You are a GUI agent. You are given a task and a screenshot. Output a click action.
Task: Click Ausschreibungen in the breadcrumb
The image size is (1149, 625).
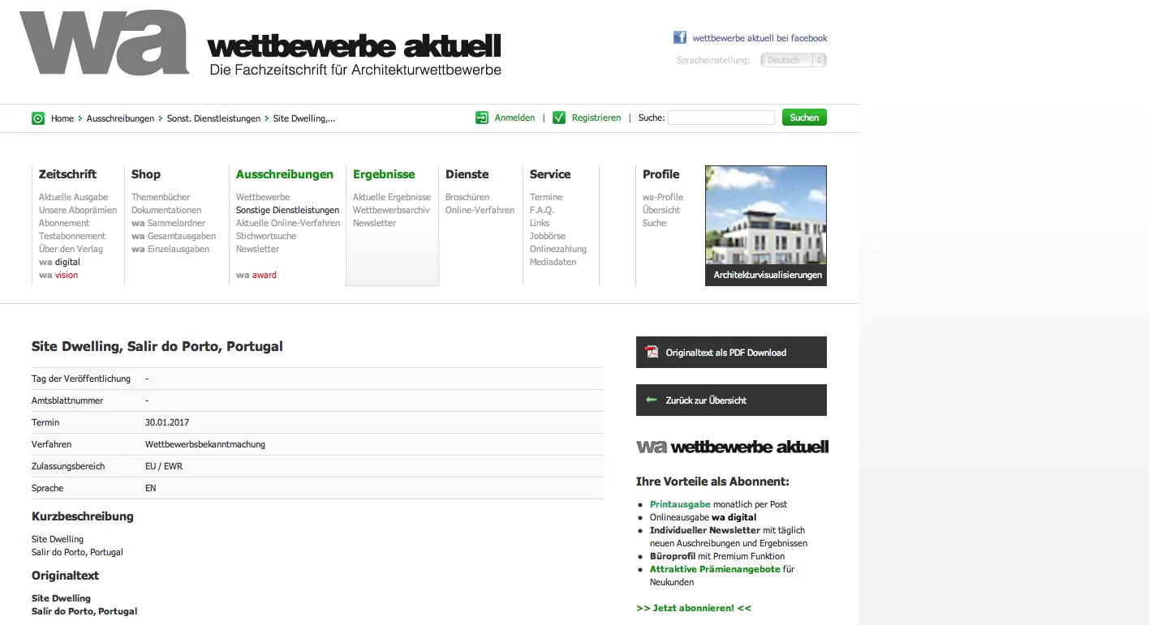click(120, 118)
